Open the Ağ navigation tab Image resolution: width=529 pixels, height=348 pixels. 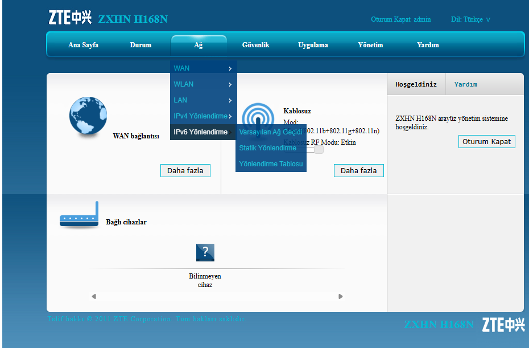pyautogui.click(x=199, y=45)
